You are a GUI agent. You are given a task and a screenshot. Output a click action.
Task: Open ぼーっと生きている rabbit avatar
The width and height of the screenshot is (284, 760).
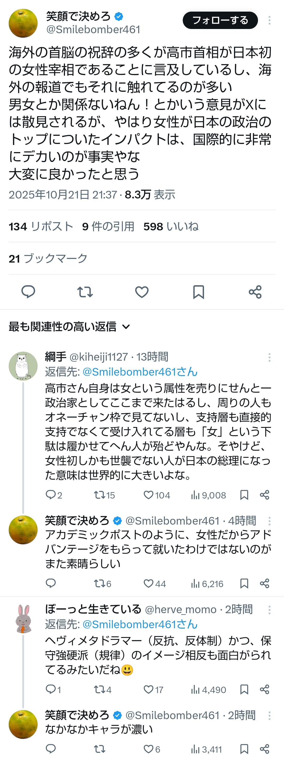(x=23, y=618)
